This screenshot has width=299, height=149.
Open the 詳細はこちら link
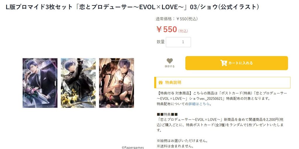click(x=199, y=104)
